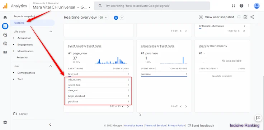The width and height of the screenshot is (264, 130).
Task: Open Terms of Service link
Action: pyautogui.click(x=155, y=126)
